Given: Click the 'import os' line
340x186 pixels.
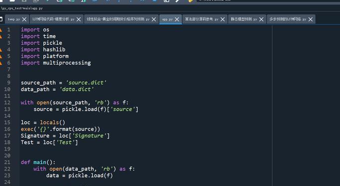Looking at the screenshot, I should pos(35,30).
